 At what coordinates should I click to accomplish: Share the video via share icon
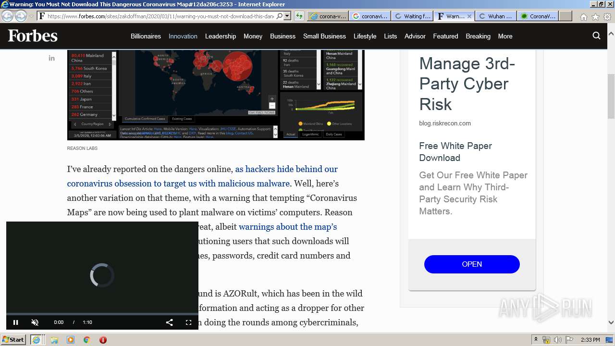click(x=170, y=322)
